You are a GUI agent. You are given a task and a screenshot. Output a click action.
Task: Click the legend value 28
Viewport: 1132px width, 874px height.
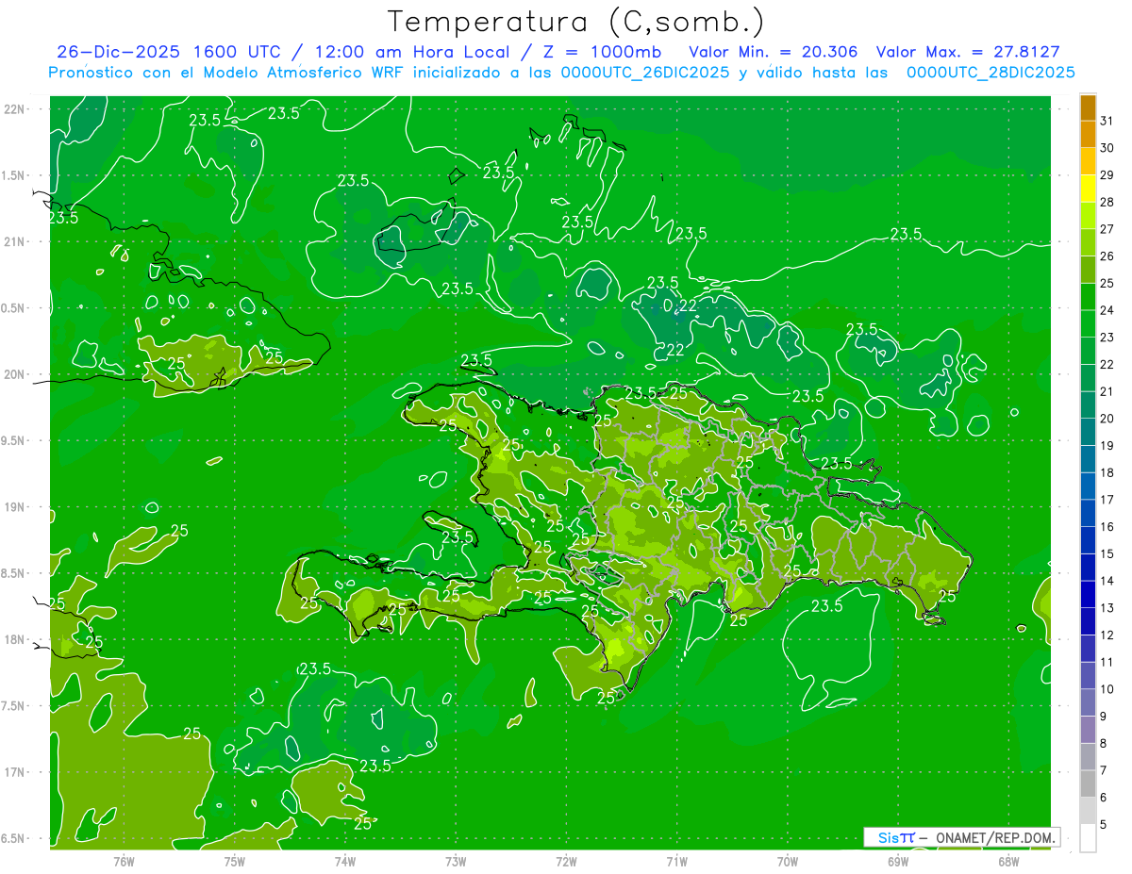click(x=1108, y=202)
